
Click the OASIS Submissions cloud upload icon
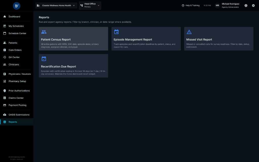(x=5, y=115)
